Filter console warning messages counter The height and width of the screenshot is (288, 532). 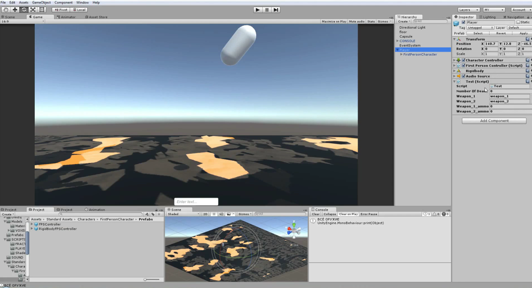pos(436,214)
